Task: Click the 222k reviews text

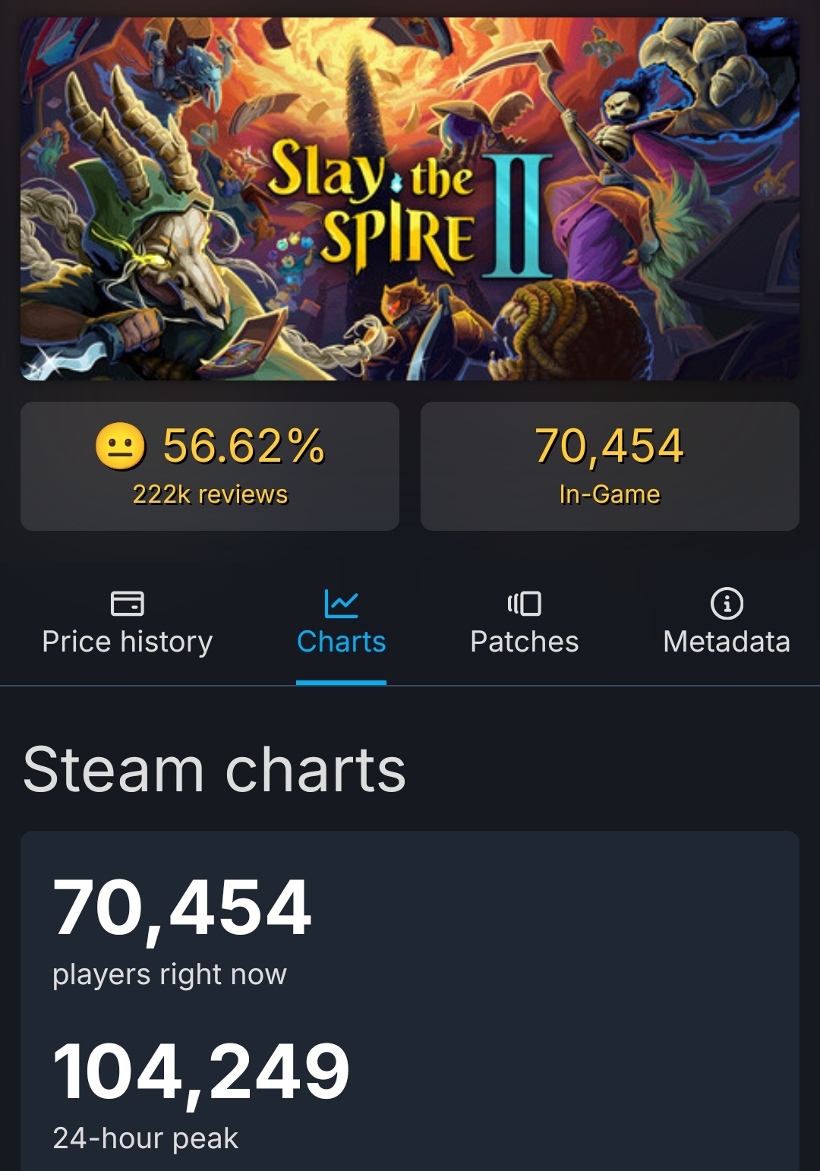Action: pos(210,494)
